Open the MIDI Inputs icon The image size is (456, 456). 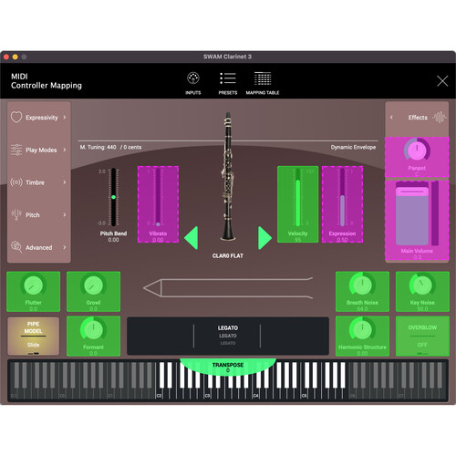193,78
